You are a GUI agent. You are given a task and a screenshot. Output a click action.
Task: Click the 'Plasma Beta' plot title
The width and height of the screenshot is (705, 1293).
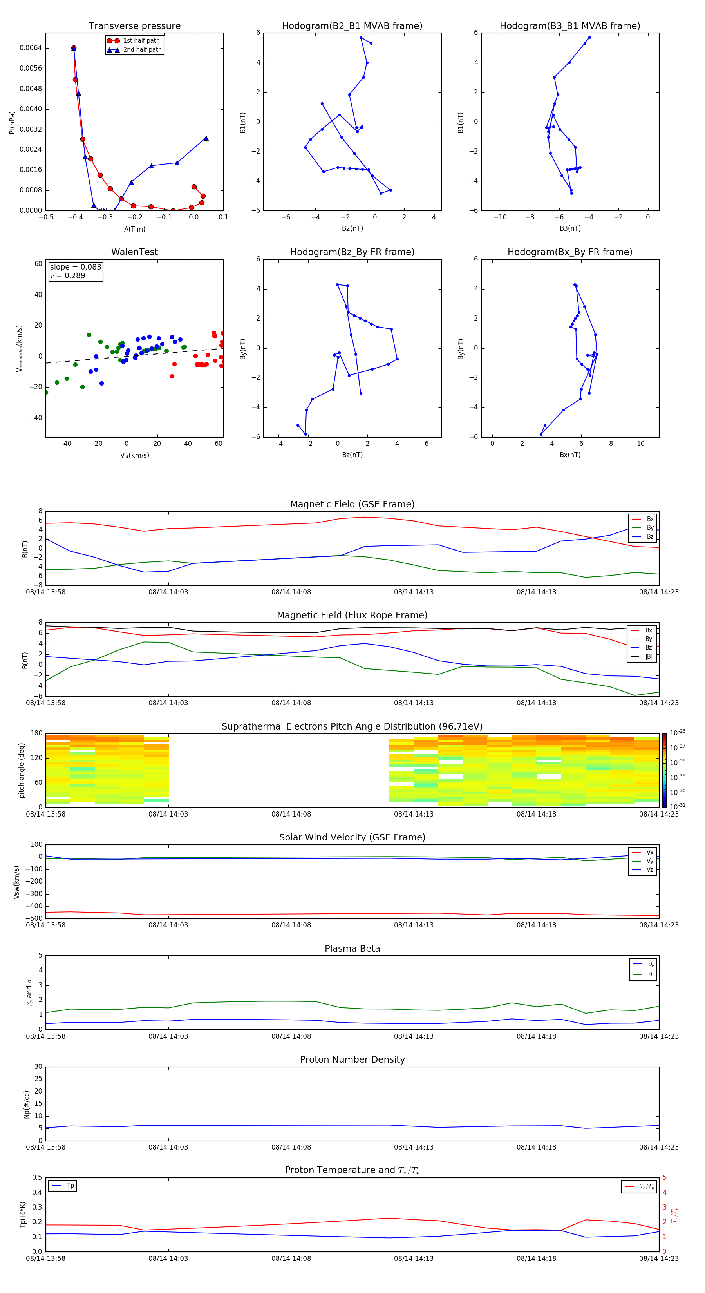click(x=352, y=949)
